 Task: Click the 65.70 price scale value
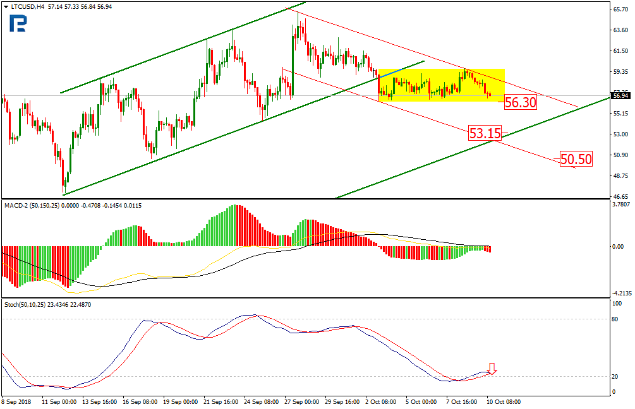tap(621, 9)
